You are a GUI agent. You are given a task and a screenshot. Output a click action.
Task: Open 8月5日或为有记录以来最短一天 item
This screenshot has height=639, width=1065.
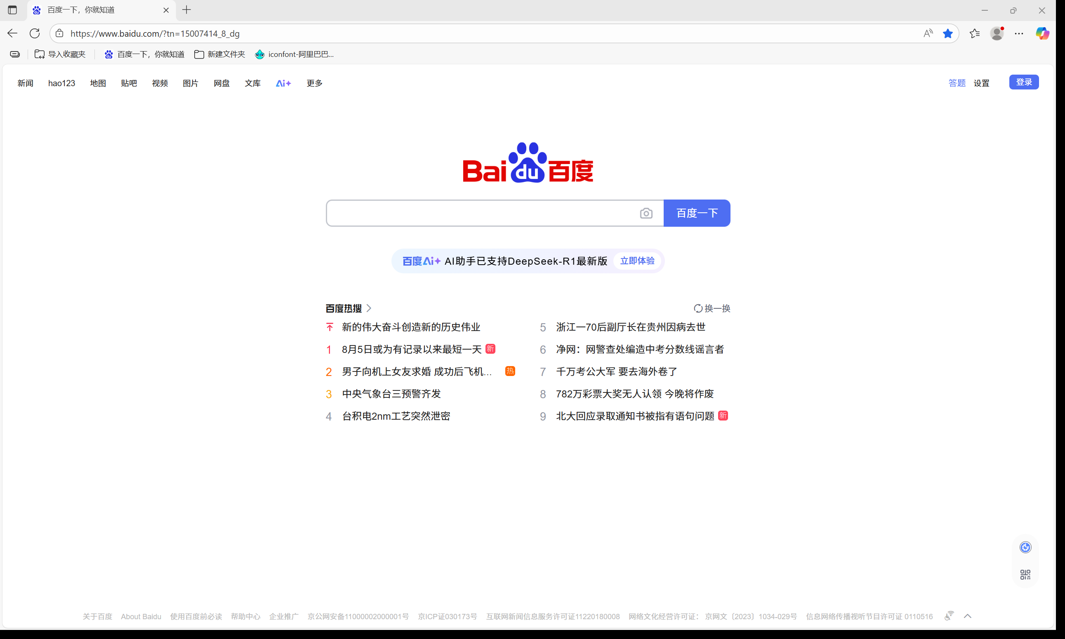pos(411,349)
